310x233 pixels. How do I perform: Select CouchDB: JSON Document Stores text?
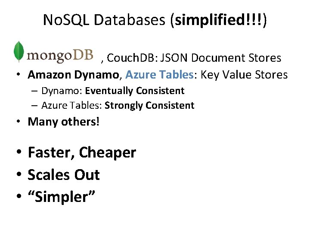point(194,58)
